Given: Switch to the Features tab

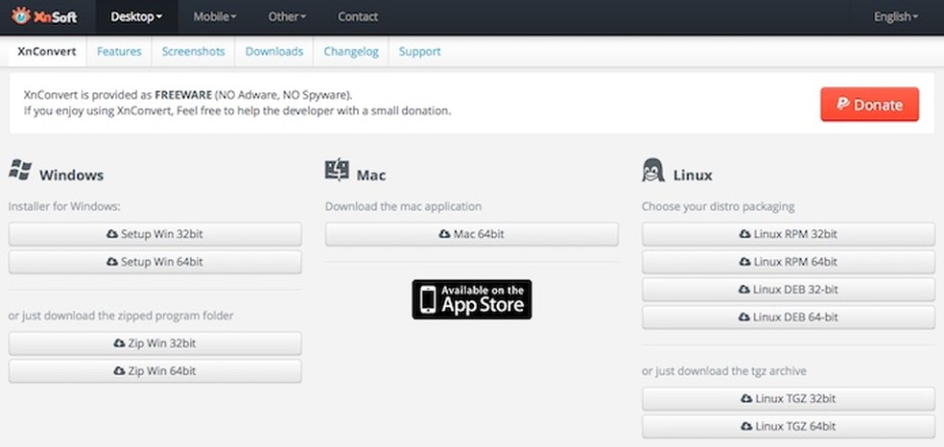Looking at the screenshot, I should [119, 52].
